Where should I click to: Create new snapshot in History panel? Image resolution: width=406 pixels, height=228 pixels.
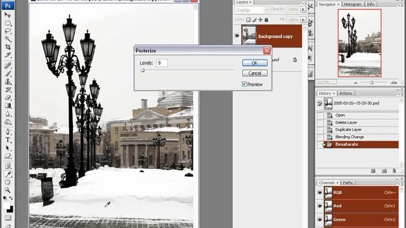tap(384, 171)
